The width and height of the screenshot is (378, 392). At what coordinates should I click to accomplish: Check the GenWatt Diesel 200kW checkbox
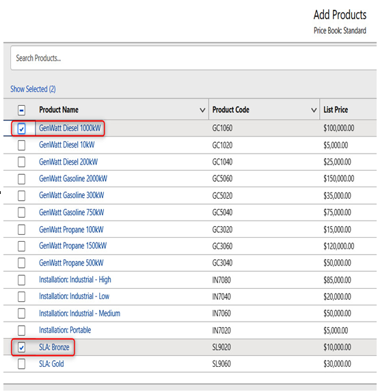click(x=21, y=162)
